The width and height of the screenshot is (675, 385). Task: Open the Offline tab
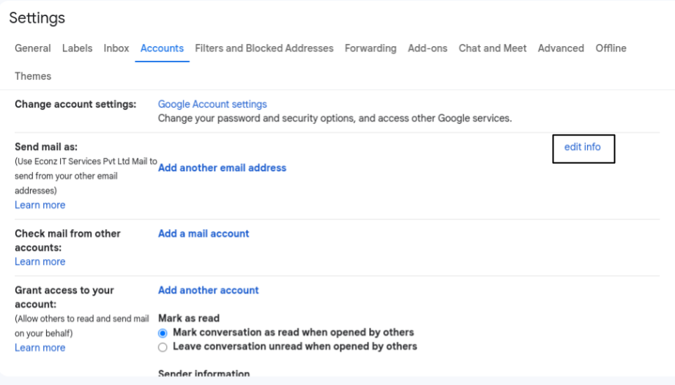tap(611, 48)
